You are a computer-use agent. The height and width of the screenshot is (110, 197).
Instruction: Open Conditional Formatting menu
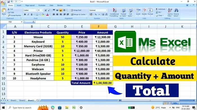pos(114,13)
